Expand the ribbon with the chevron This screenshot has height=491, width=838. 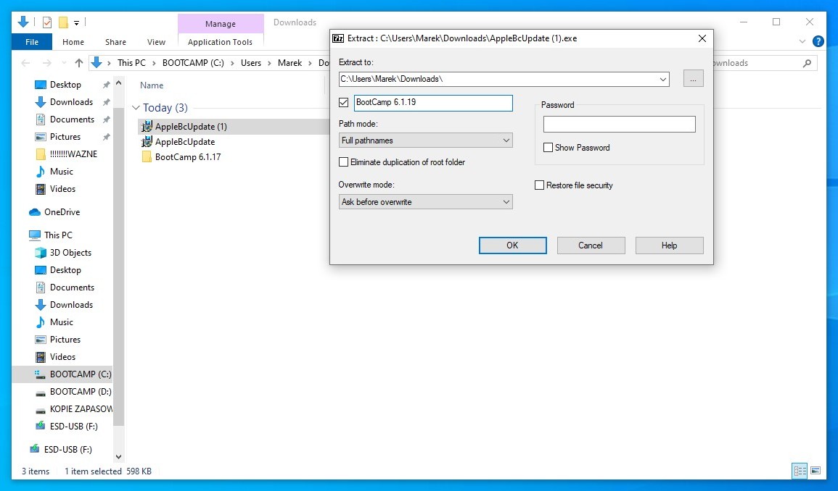coord(802,41)
